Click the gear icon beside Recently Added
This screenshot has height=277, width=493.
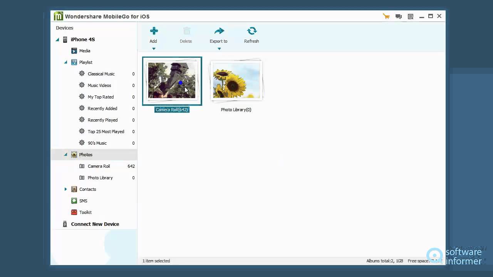(x=82, y=108)
